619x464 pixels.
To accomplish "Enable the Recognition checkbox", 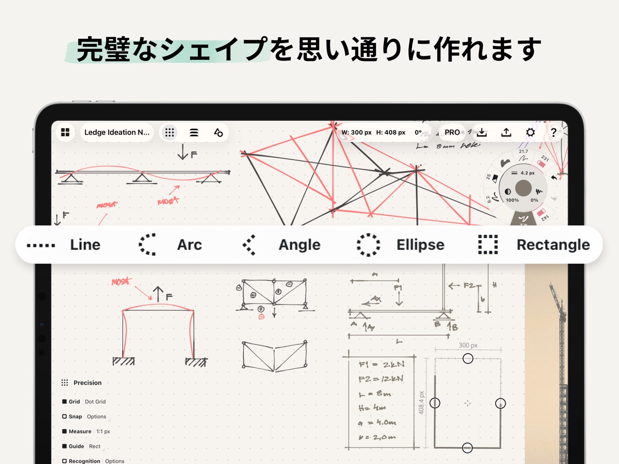I will [x=64, y=461].
